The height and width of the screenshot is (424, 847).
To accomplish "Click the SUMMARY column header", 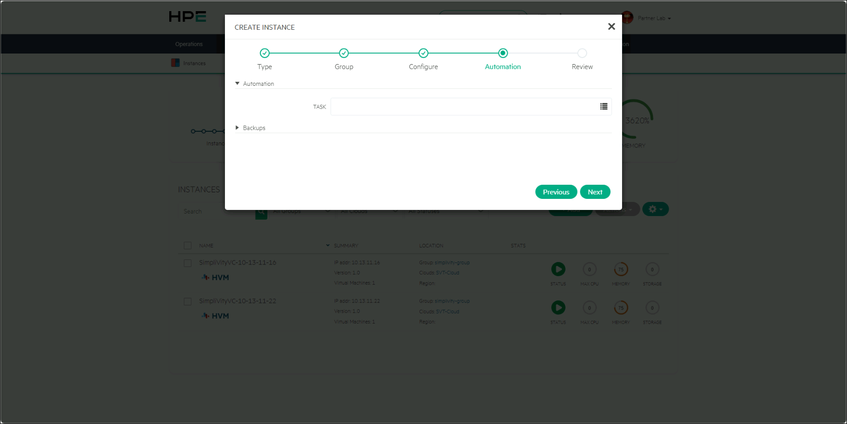I will [346, 246].
